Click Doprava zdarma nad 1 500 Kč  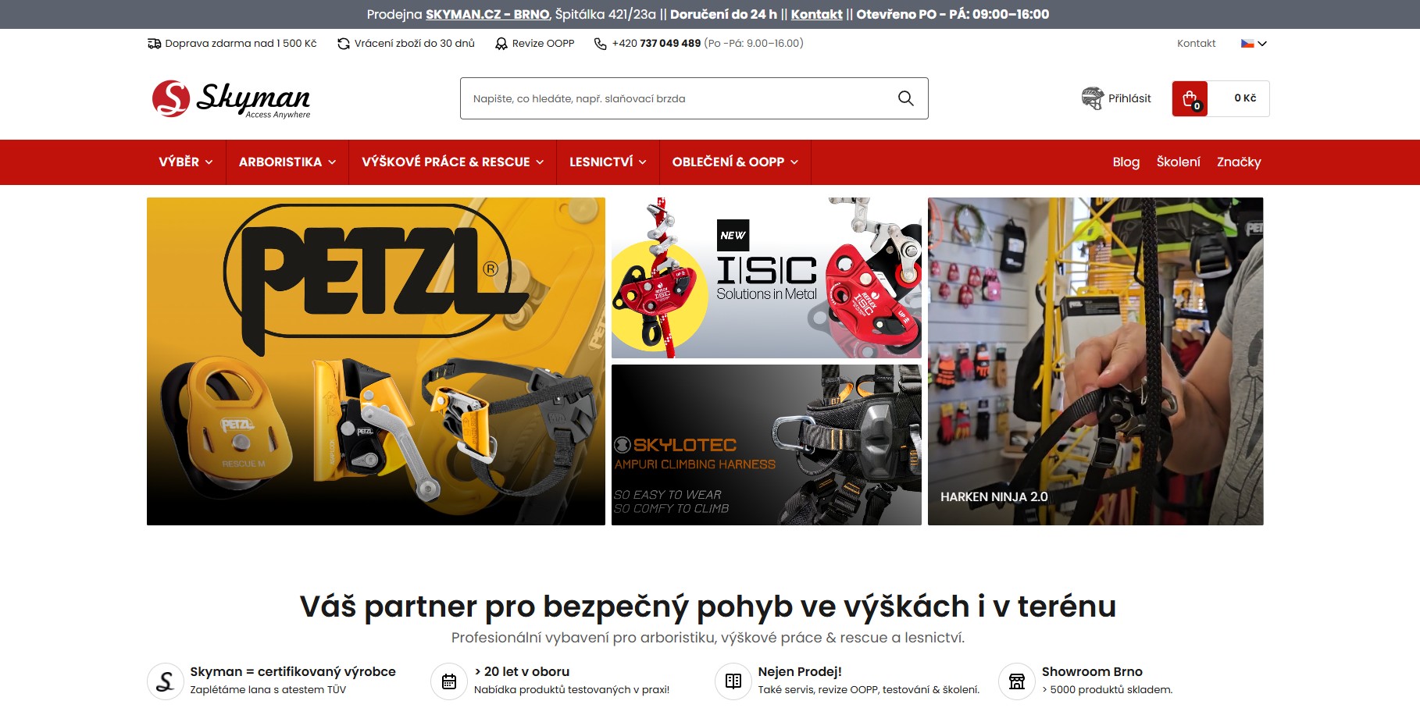point(241,44)
